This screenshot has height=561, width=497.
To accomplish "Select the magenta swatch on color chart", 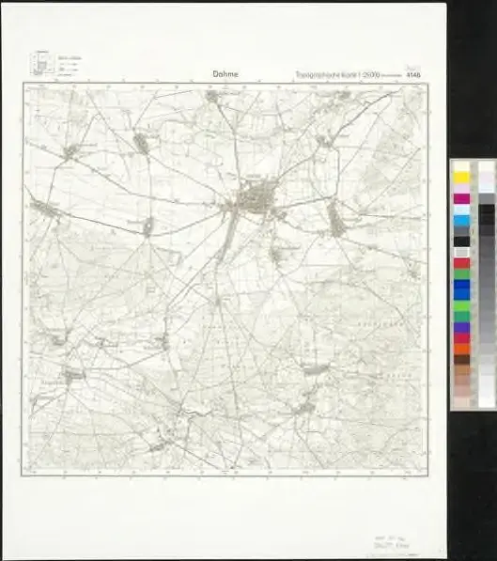I will click(461, 199).
